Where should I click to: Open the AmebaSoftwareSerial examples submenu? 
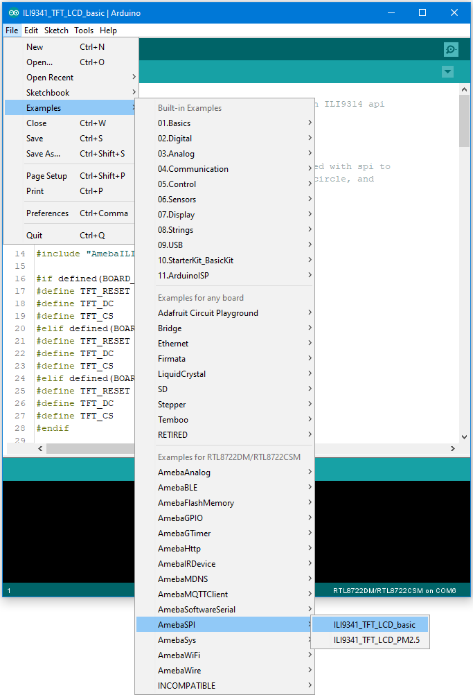(x=225, y=609)
